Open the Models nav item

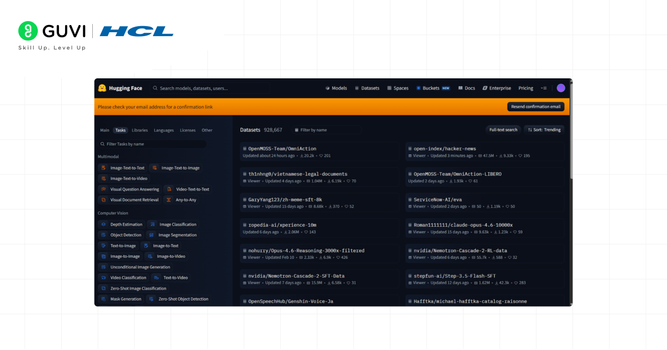pos(336,88)
